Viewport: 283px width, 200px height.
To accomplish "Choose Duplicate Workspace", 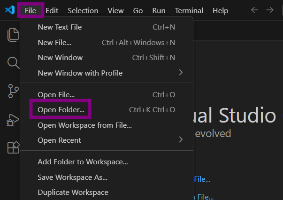I will [107, 192].
